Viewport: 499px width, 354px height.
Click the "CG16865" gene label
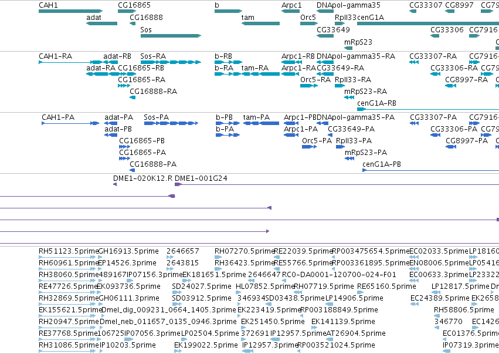click(134, 5)
